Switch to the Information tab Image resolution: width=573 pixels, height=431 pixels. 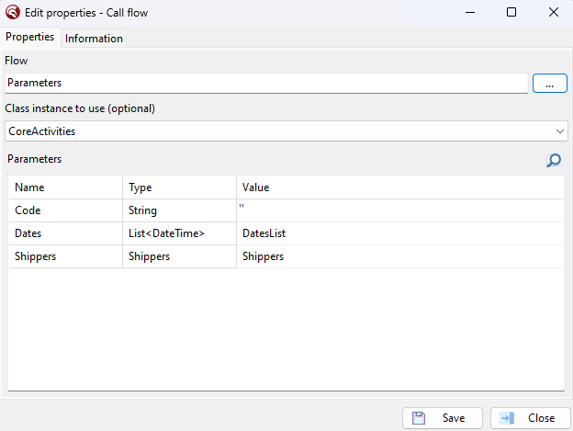(x=94, y=39)
